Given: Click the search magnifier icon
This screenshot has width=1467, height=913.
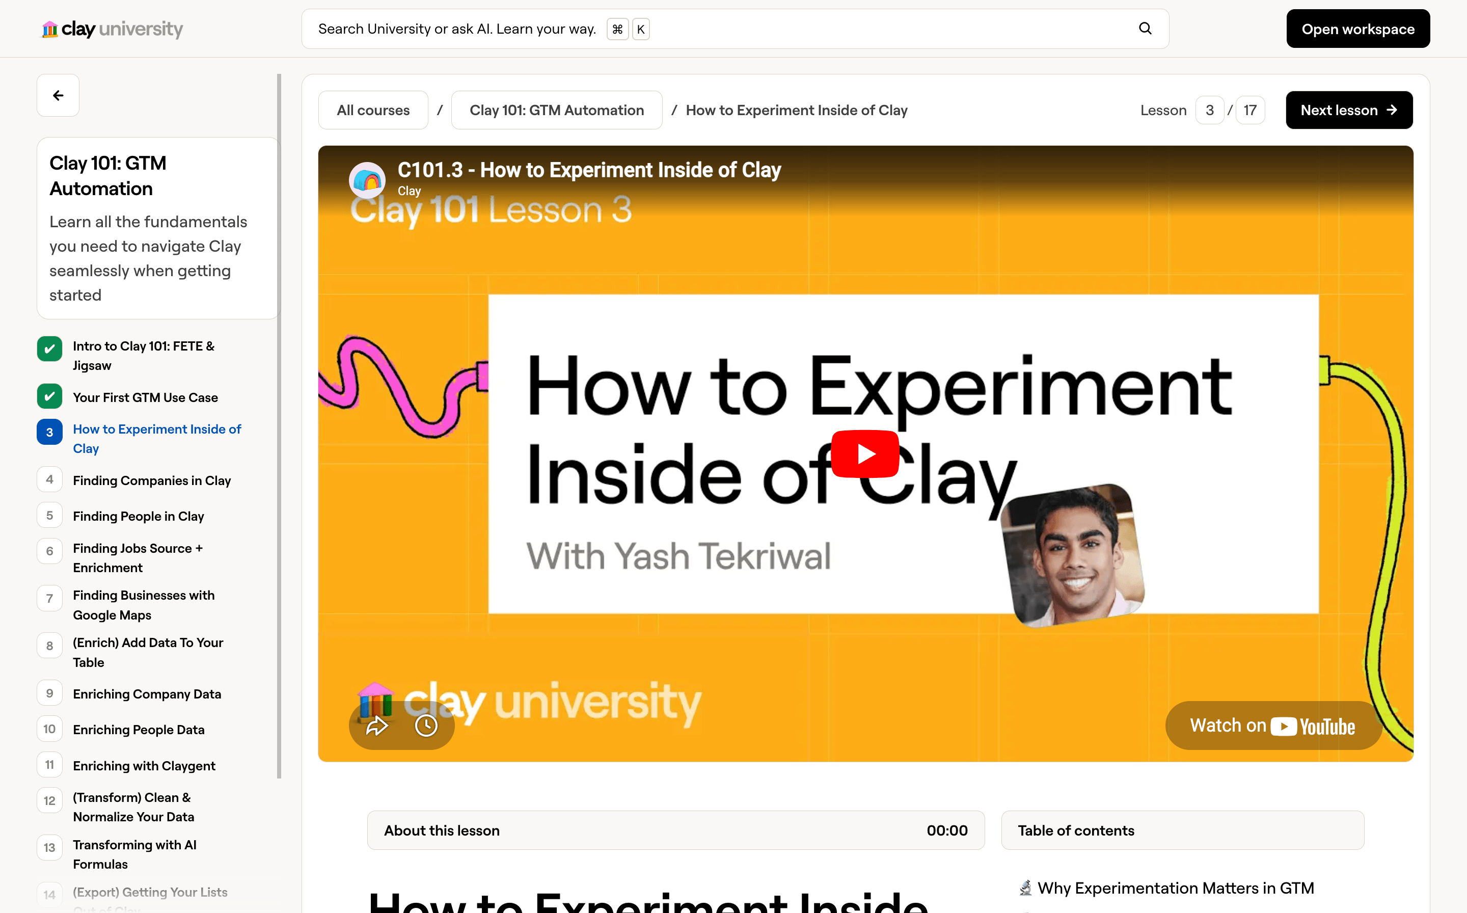Looking at the screenshot, I should tap(1145, 29).
